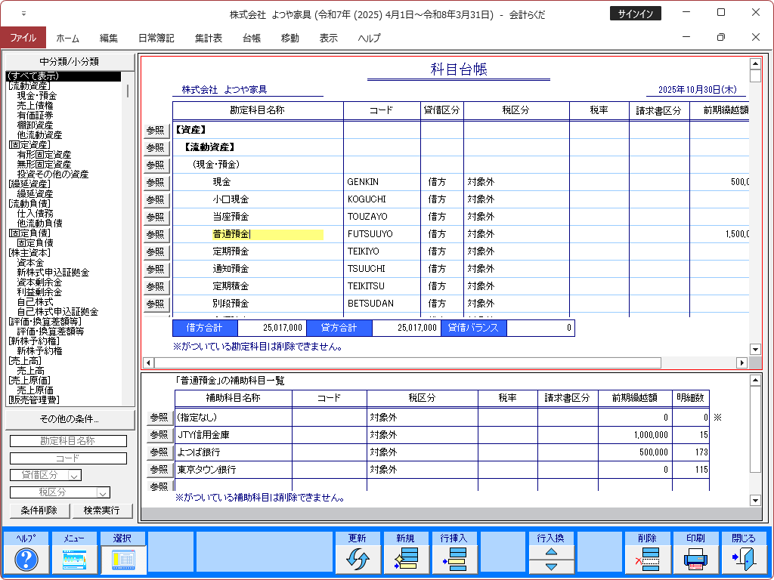Click the 行入換 row swap arrows
Viewport: 774px width, 580px height.
(551, 559)
